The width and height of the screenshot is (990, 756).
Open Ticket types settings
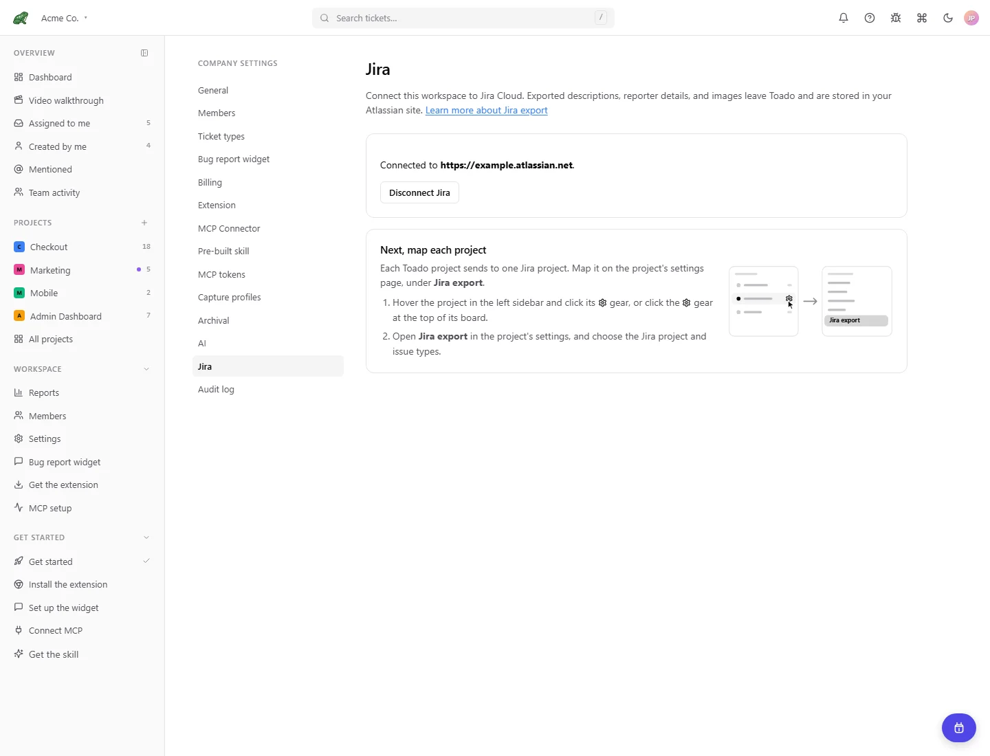tap(268, 136)
